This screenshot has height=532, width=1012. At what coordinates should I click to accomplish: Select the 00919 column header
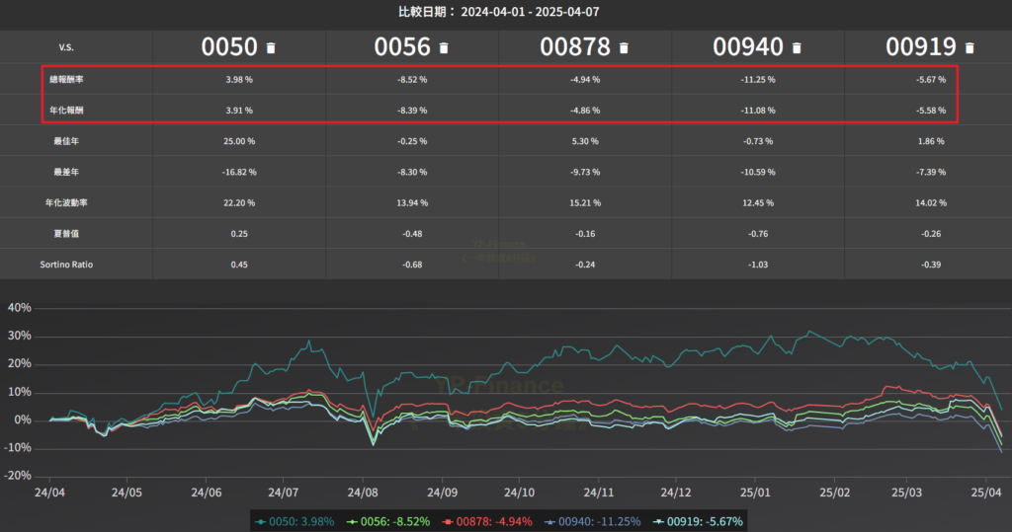tap(921, 47)
